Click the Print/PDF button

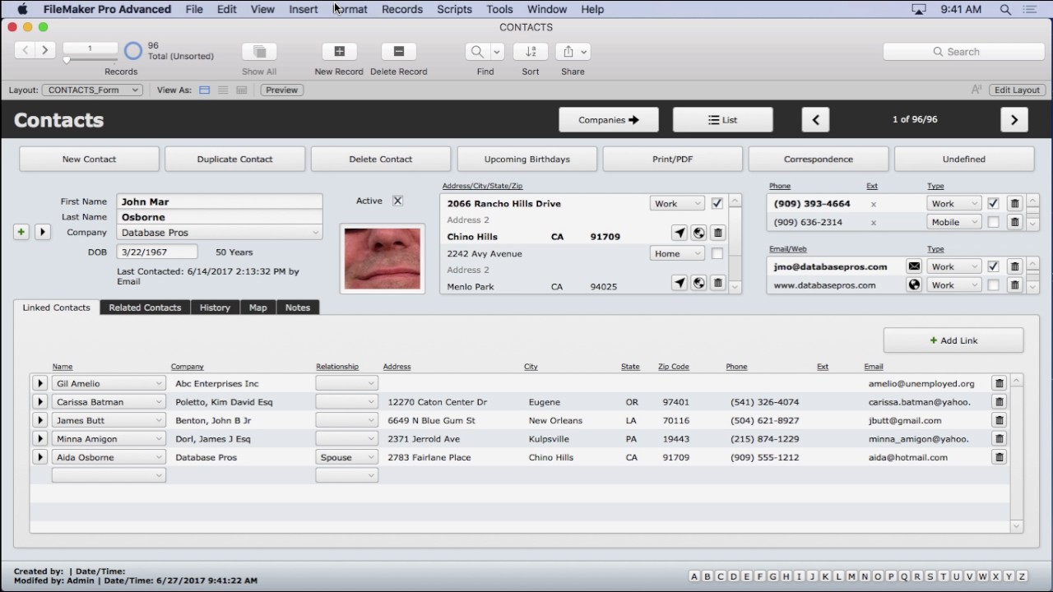[x=673, y=159]
